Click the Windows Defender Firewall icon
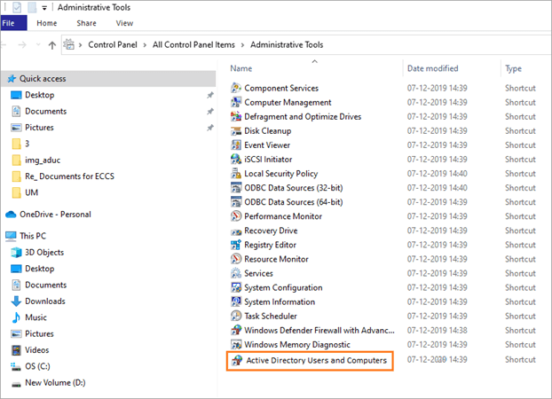Image resolution: width=552 pixels, height=399 pixels. (x=236, y=330)
